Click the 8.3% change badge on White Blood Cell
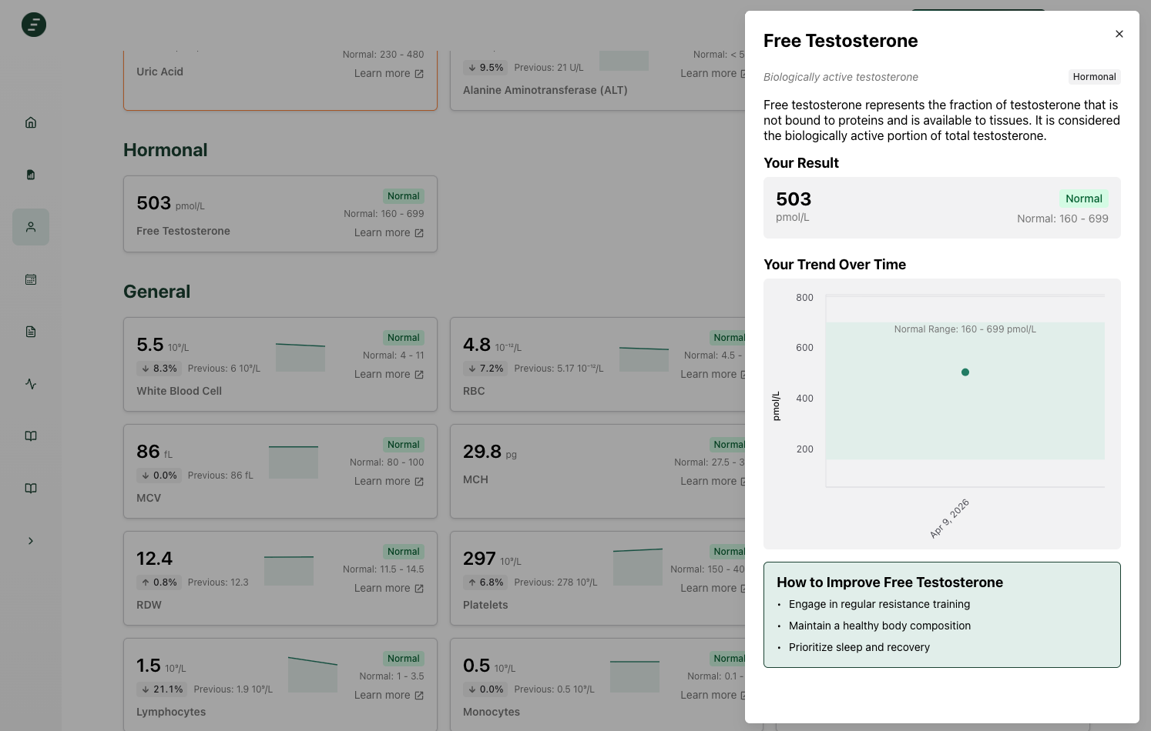The width and height of the screenshot is (1151, 731). click(x=159, y=369)
